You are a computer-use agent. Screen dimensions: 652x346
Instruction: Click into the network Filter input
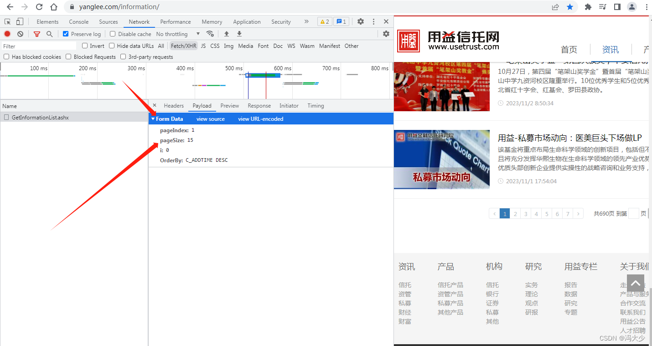(39, 46)
